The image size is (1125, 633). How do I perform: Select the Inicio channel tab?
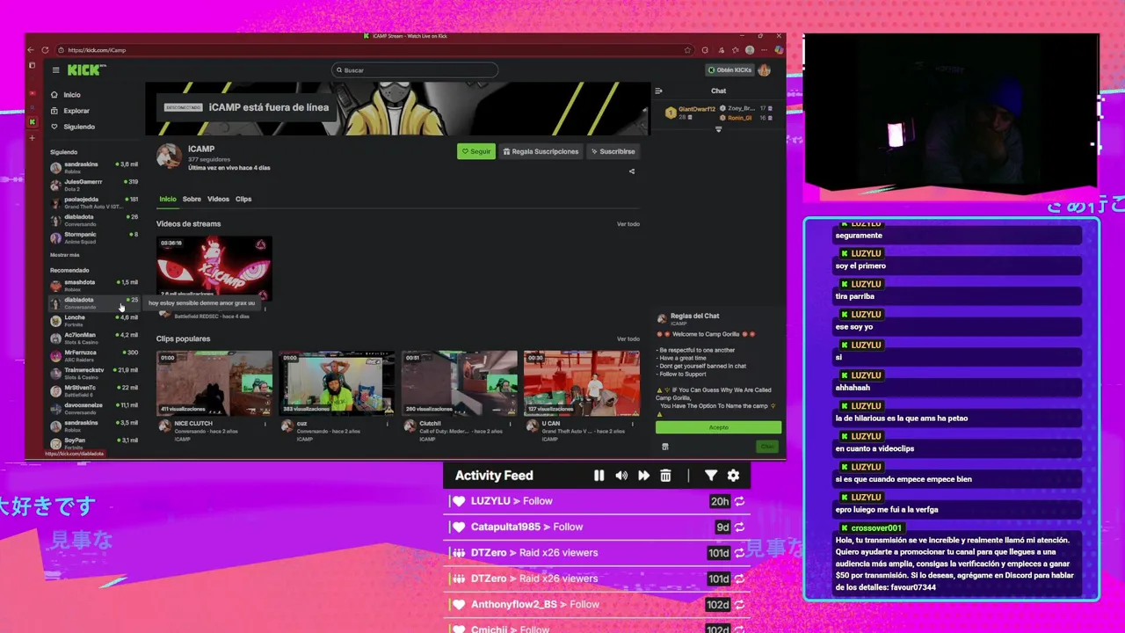[x=167, y=200]
